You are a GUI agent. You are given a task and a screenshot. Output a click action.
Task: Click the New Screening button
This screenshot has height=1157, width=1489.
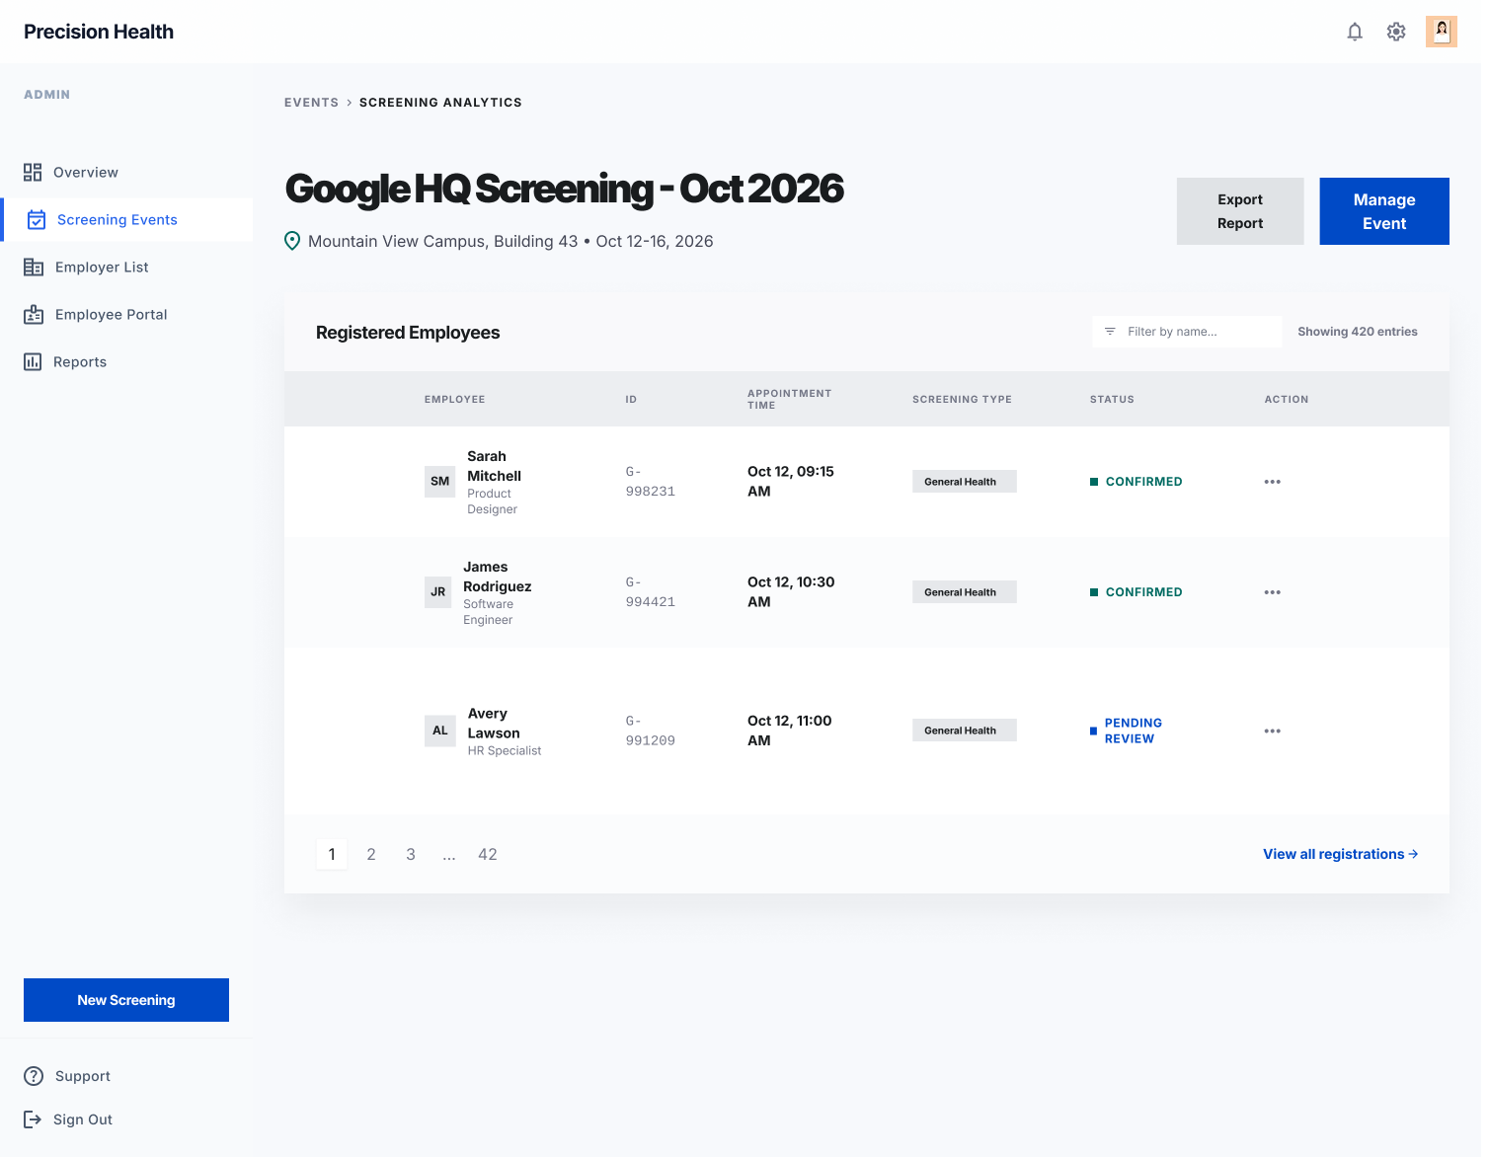coord(126,1000)
